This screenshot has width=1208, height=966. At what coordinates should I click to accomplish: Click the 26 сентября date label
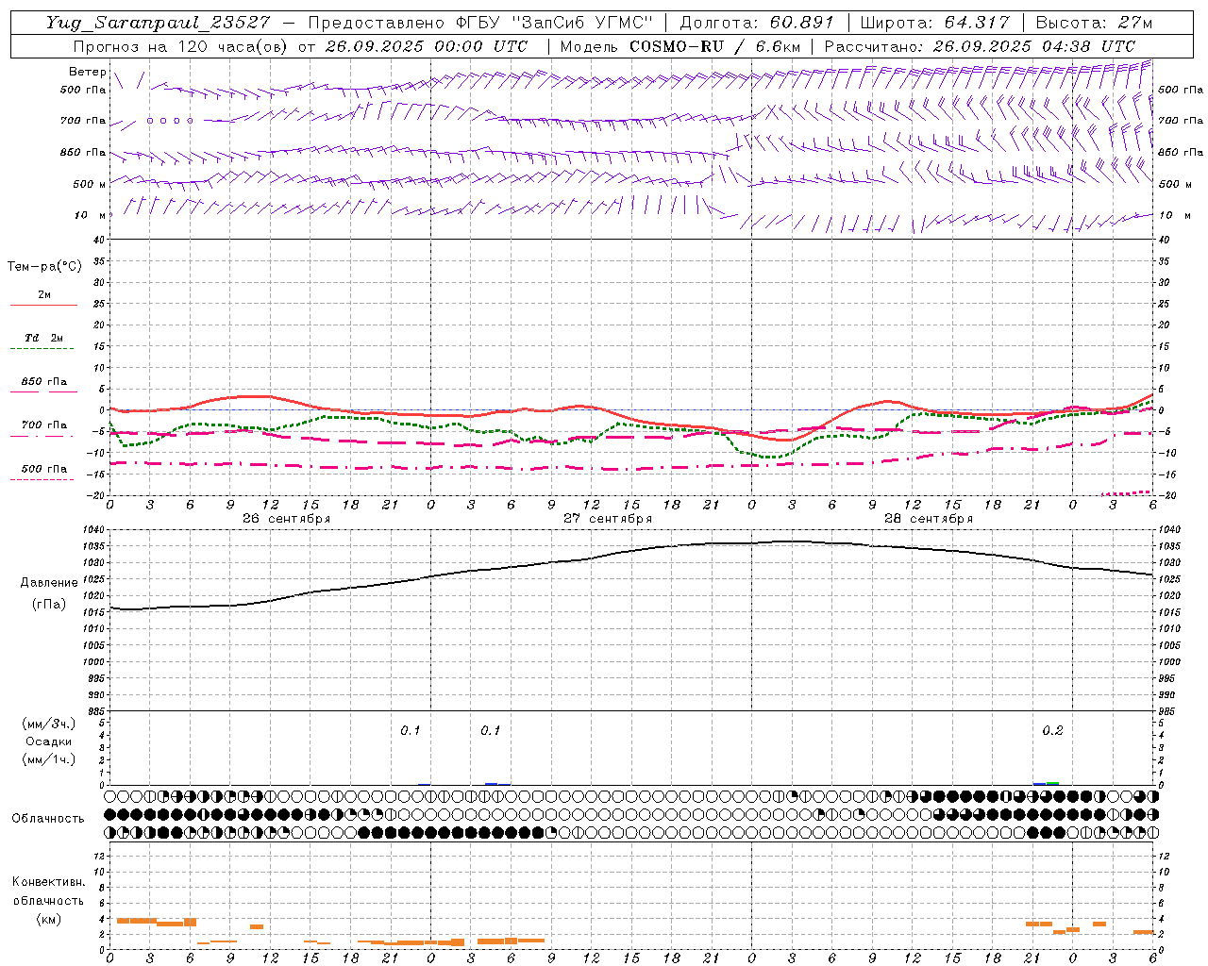[x=286, y=519]
